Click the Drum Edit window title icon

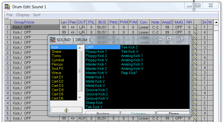tap(8, 7)
